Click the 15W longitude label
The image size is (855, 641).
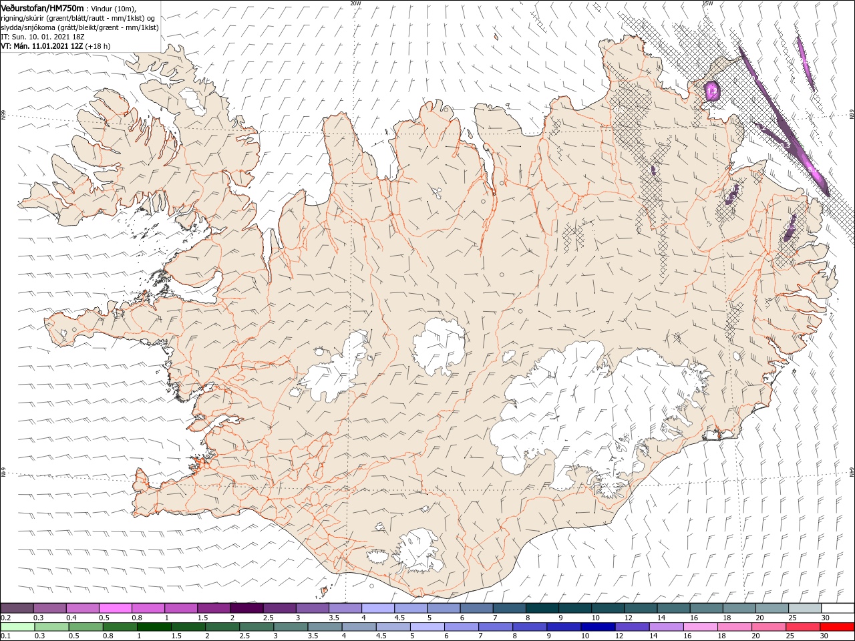click(x=707, y=3)
